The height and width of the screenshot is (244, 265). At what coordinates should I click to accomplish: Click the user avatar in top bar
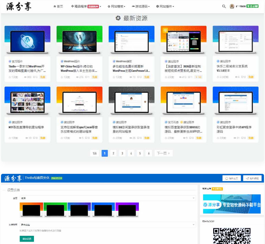pos(232,6)
